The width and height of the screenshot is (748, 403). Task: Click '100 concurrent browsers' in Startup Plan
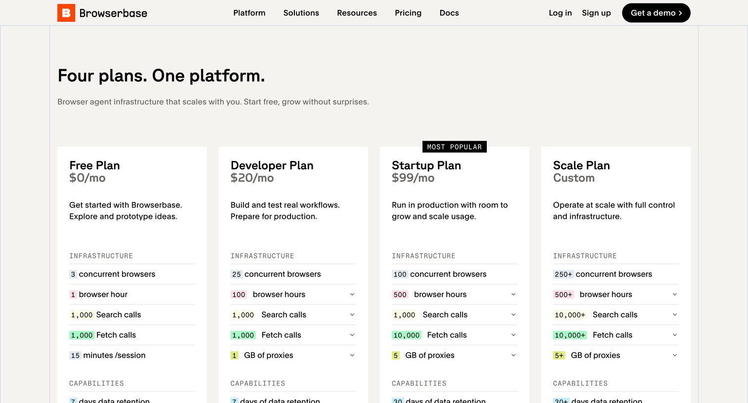pos(439,274)
